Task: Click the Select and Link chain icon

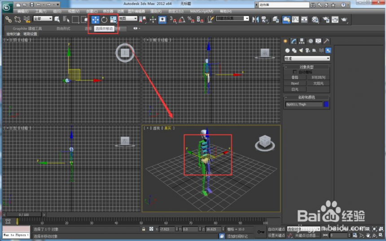Action: click(x=9, y=19)
